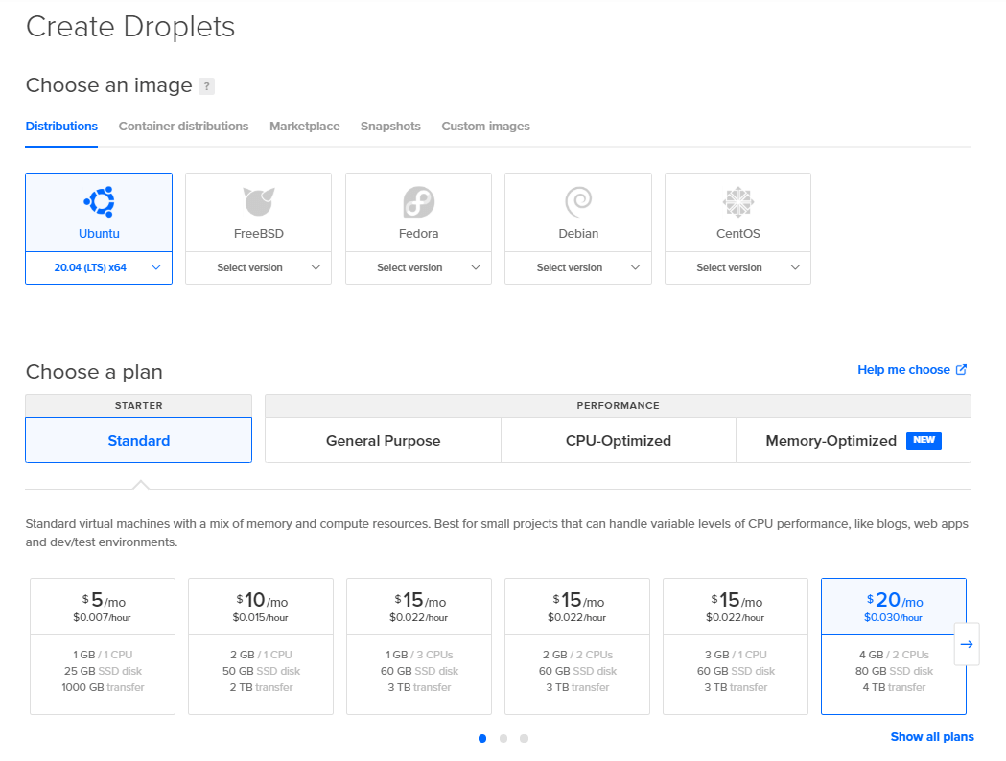Open the Marketplace tab
Image resolution: width=1006 pixels, height=761 pixels.
point(304,127)
